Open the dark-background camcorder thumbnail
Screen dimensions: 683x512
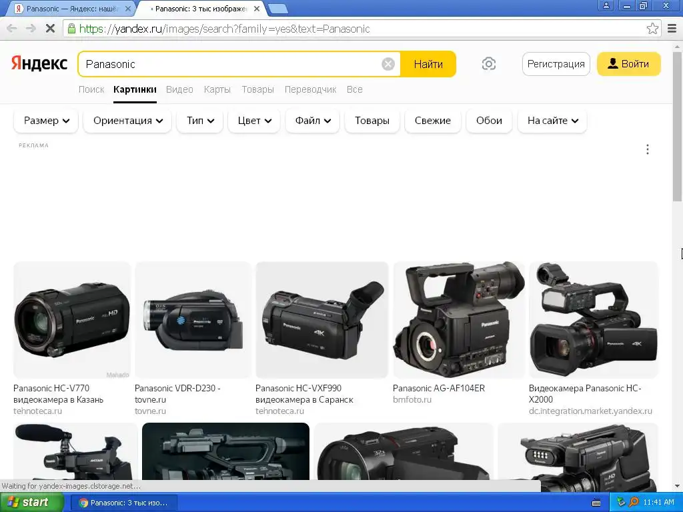pyautogui.click(x=225, y=451)
